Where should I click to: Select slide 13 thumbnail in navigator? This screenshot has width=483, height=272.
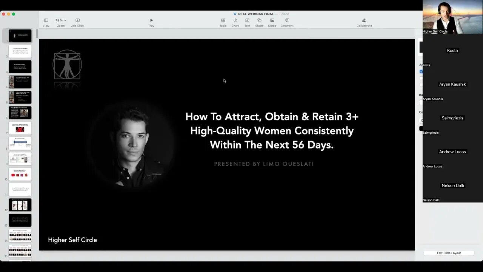[20, 220]
